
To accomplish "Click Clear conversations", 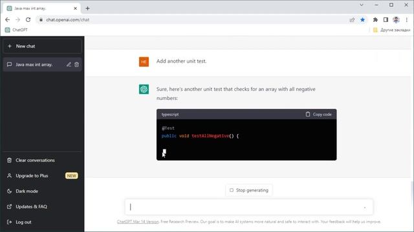I will (x=42, y=160).
